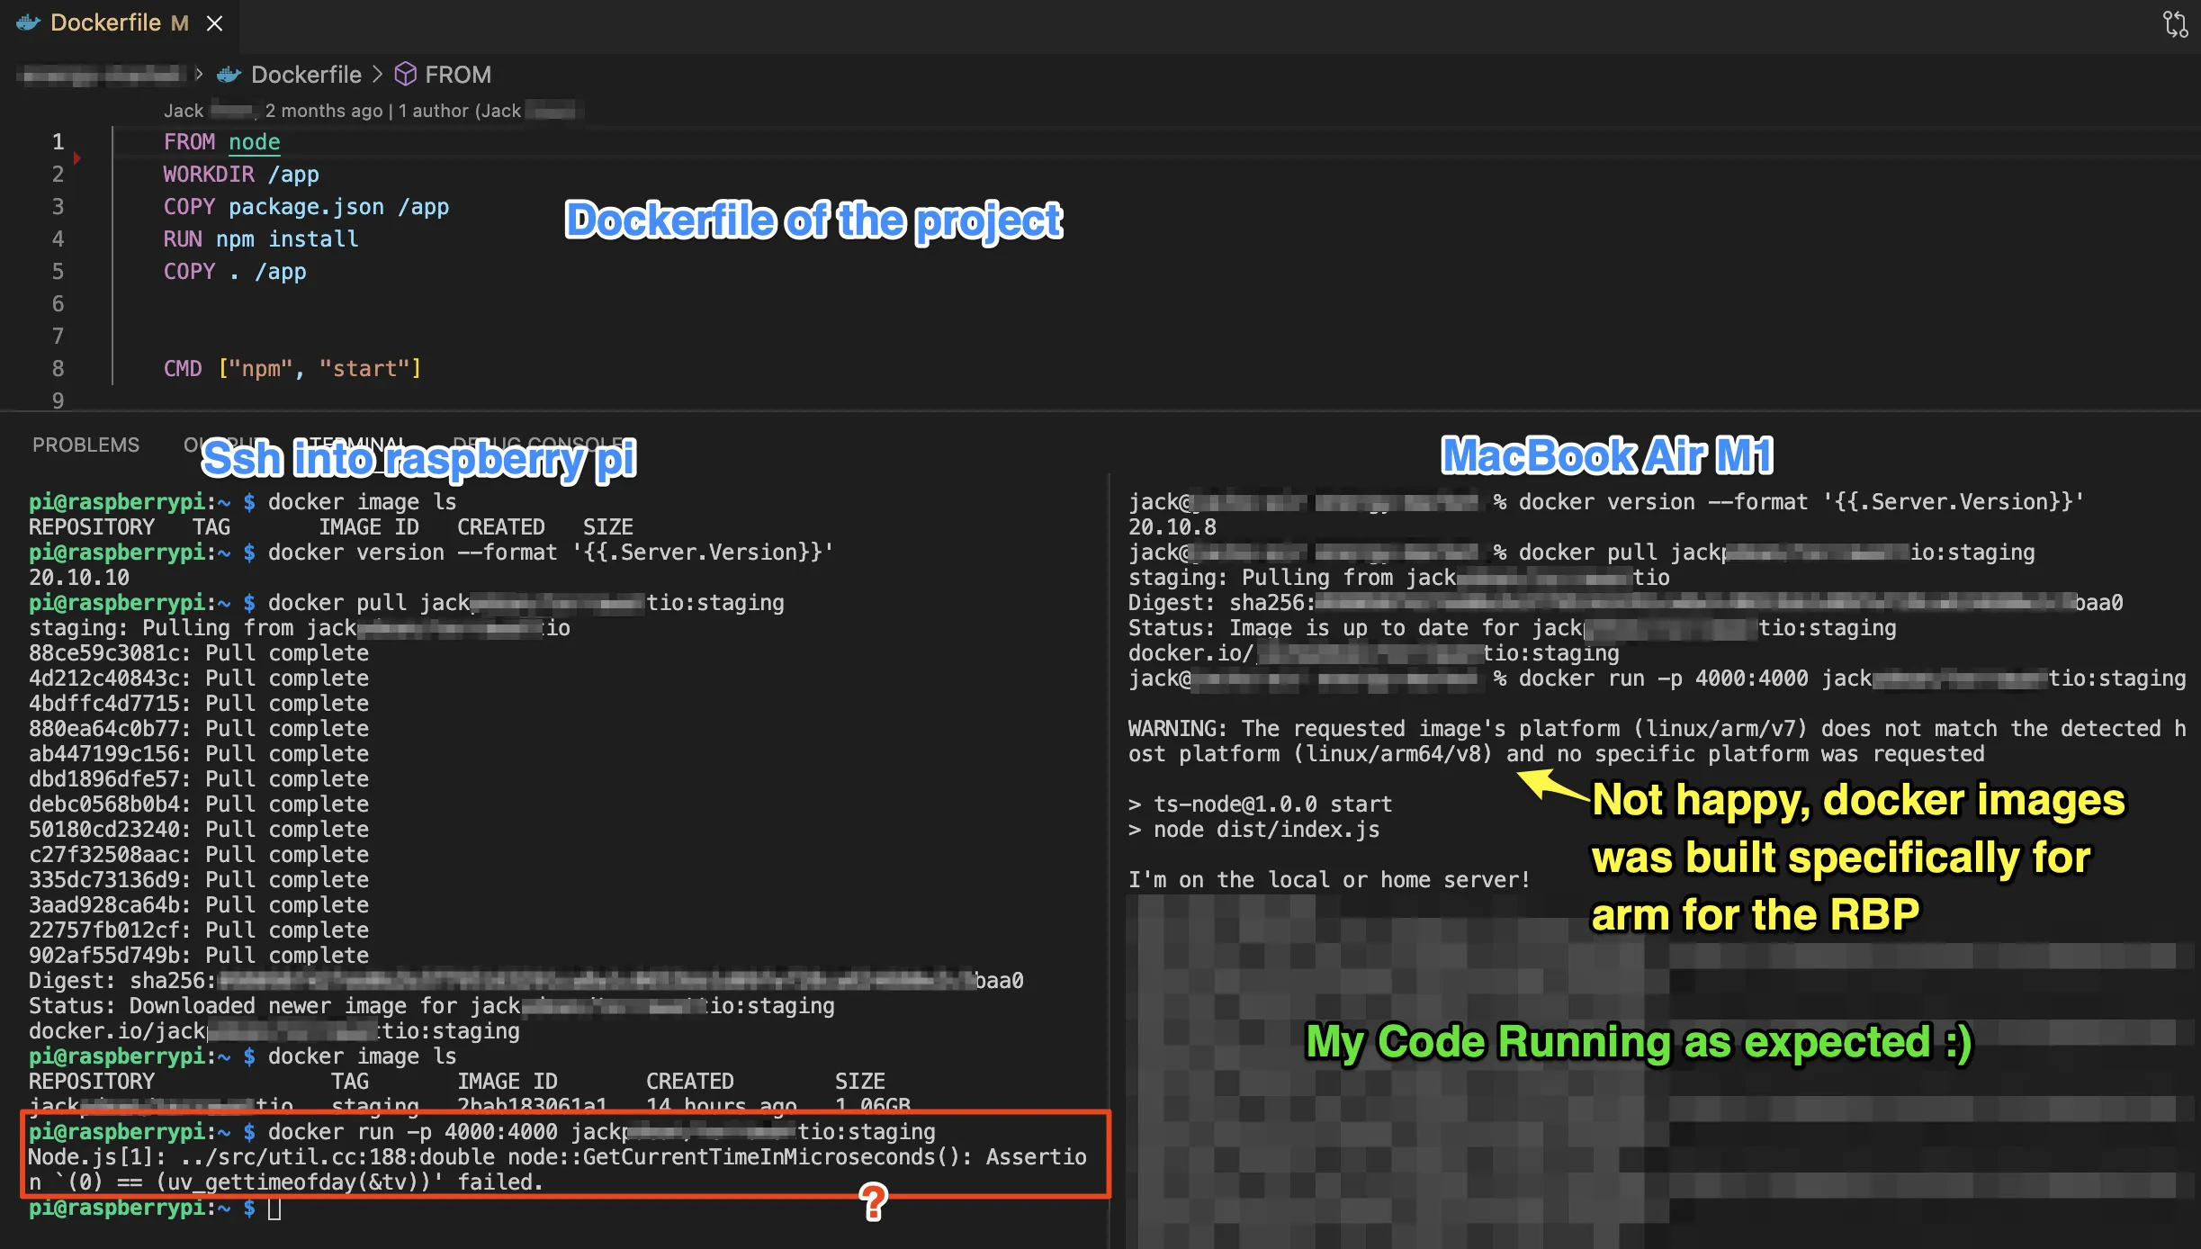Expand the chevron after the Dockerfile breadcrumb

377,74
